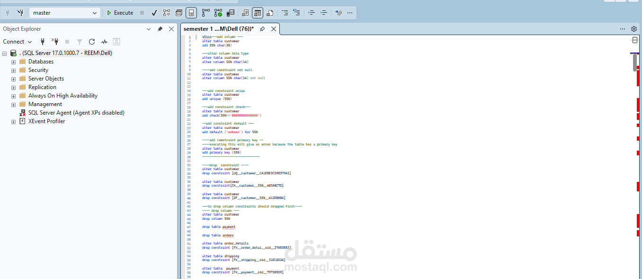Toggle Include Live Query Statistics
The height and width of the screenshot is (279, 642).
(x=218, y=13)
